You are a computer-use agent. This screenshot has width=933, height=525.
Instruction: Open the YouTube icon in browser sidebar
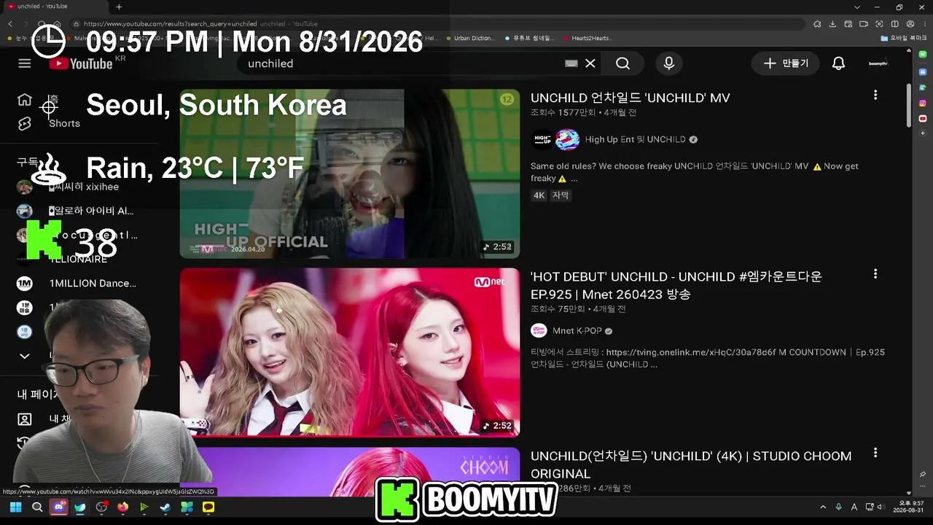click(923, 118)
